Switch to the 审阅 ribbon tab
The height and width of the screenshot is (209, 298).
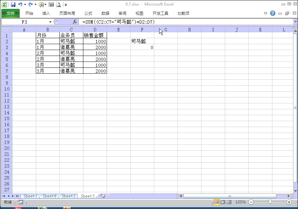[122, 13]
